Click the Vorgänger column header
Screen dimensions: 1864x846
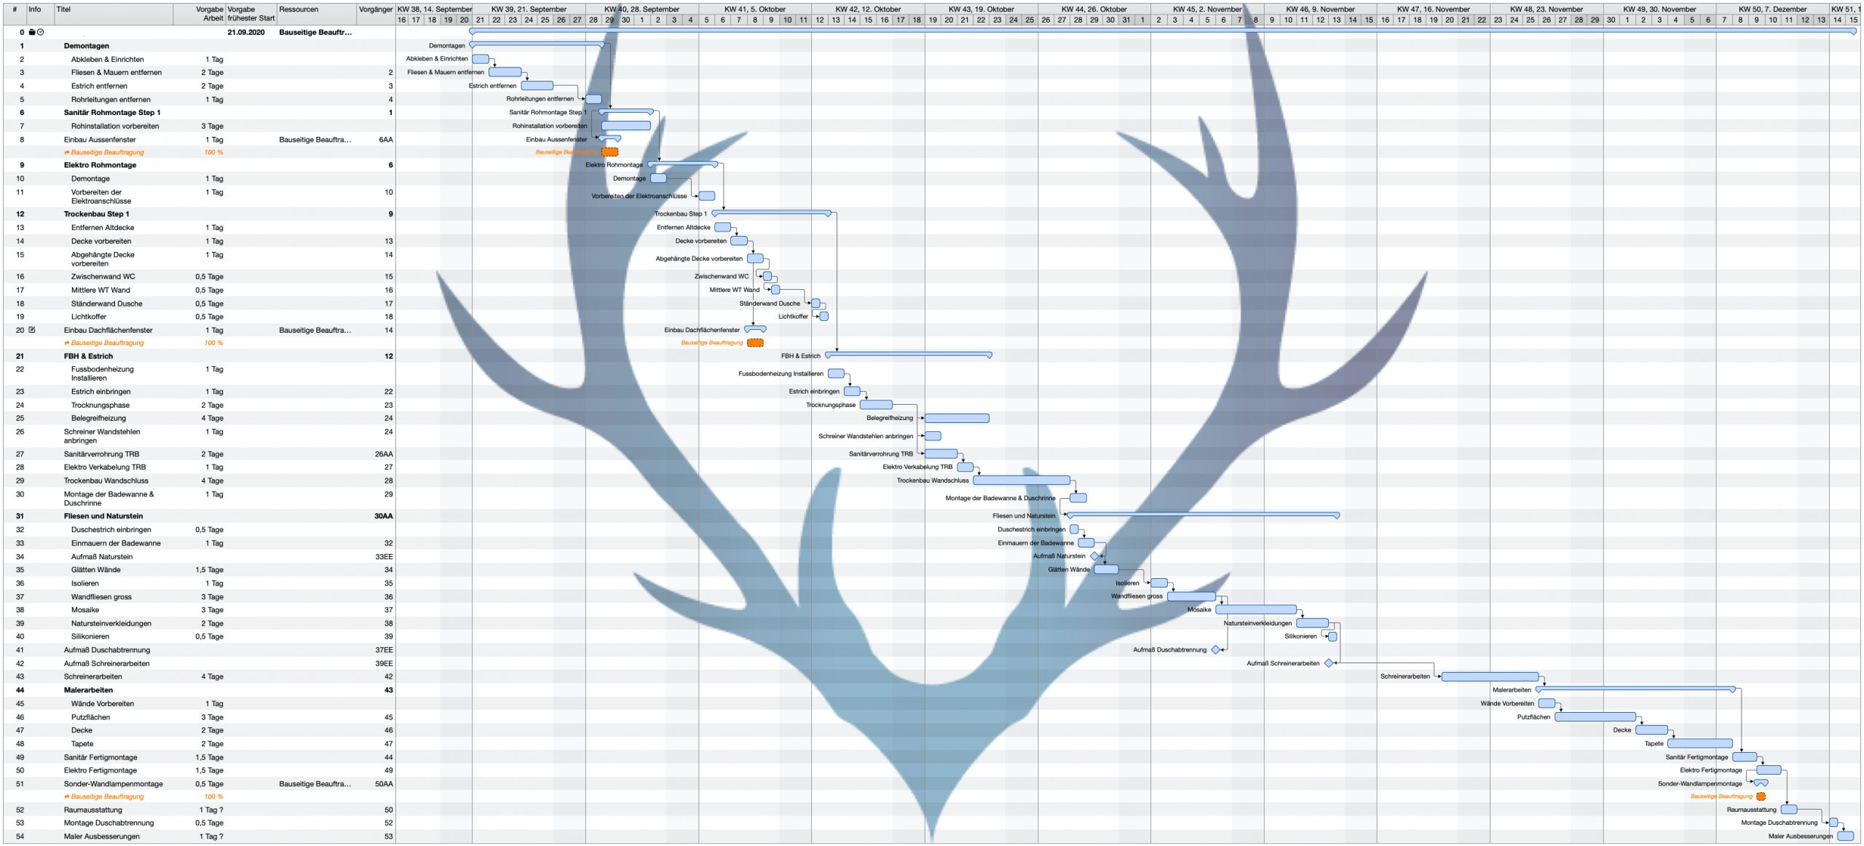pyautogui.click(x=376, y=9)
